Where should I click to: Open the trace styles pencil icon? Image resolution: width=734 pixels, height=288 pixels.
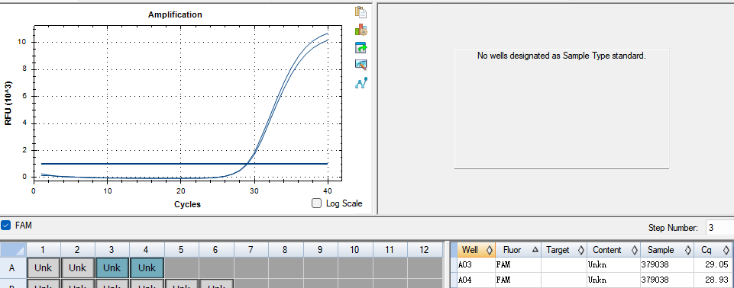coord(361,65)
